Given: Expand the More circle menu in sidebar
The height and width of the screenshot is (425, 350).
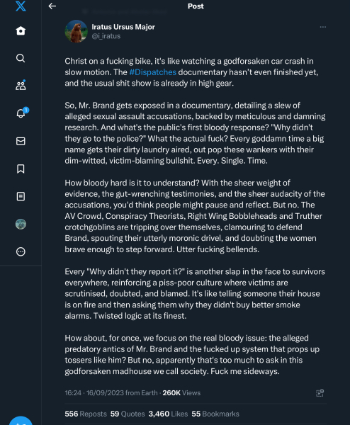Looking at the screenshot, I should [x=21, y=251].
